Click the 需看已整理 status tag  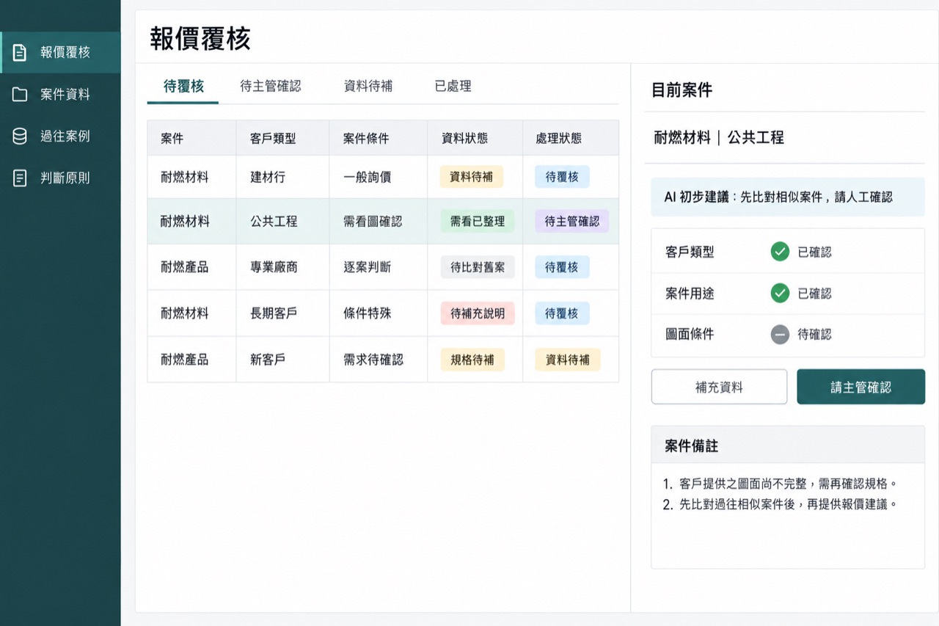pos(478,222)
